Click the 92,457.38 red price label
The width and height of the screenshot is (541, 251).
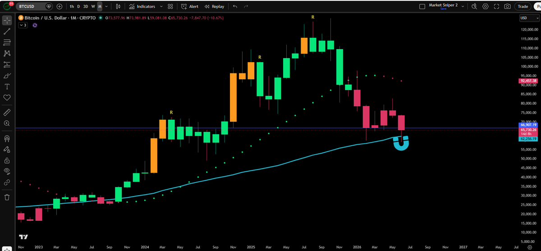pyautogui.click(x=528, y=81)
